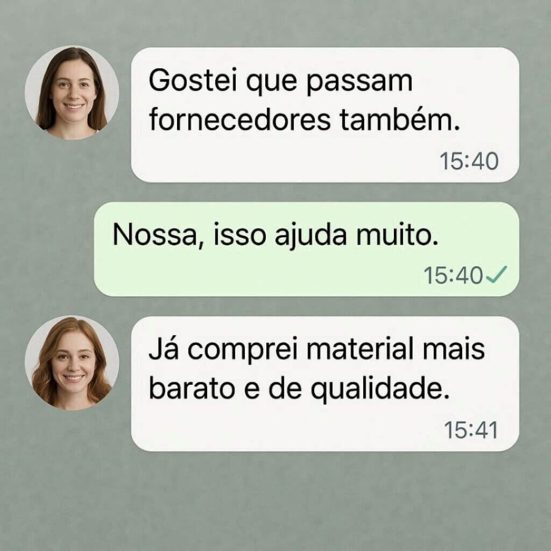551x551 pixels.
Task: Click the 15:40 timestamp in the green bubble
Action: click(x=453, y=275)
